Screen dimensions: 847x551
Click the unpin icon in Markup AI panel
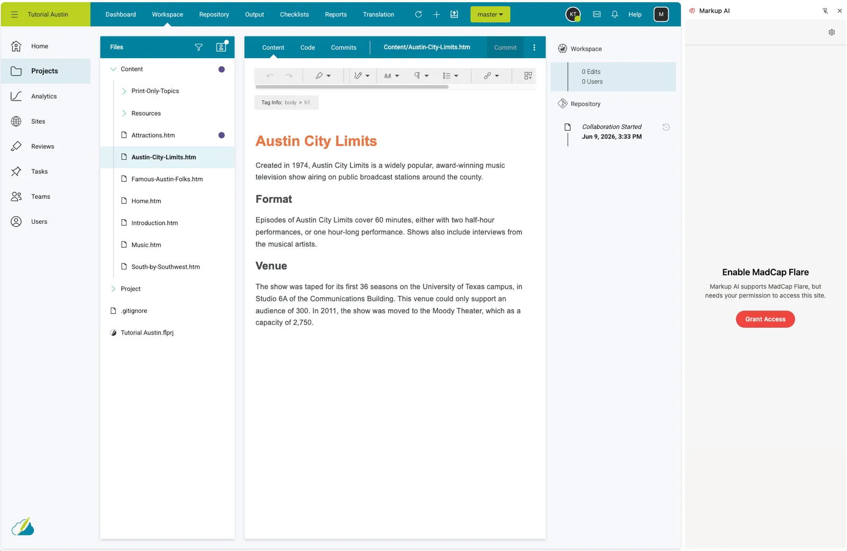[x=825, y=11]
